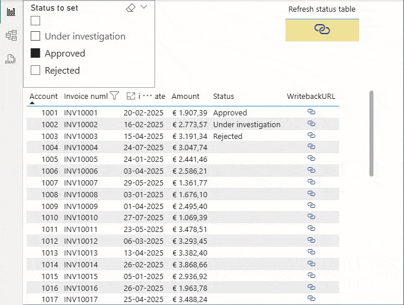Viewport: 404px width, 305px height.
Task: Click the writeback link icon for INV10001
Action: (x=311, y=112)
